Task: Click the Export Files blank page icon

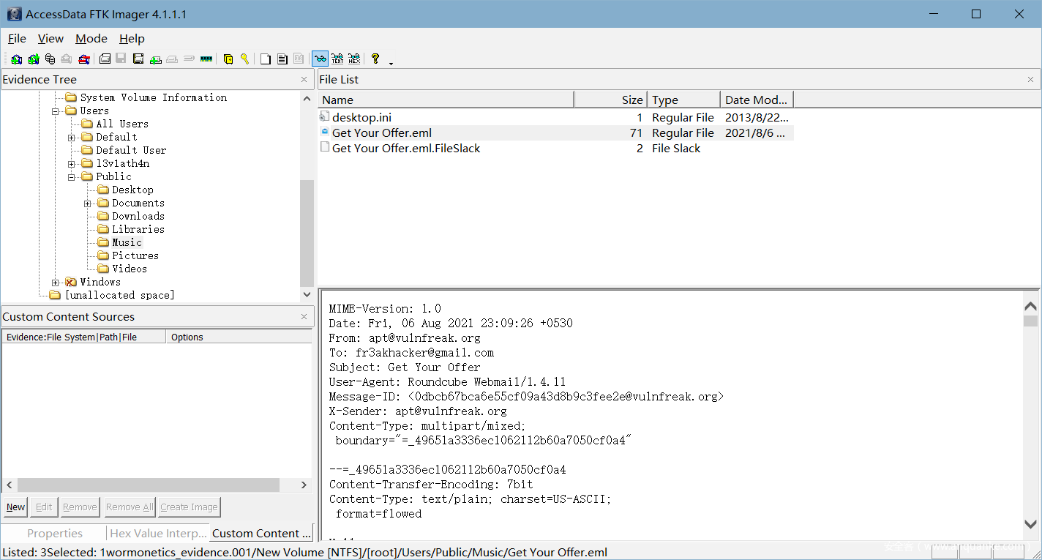Action: click(266, 59)
